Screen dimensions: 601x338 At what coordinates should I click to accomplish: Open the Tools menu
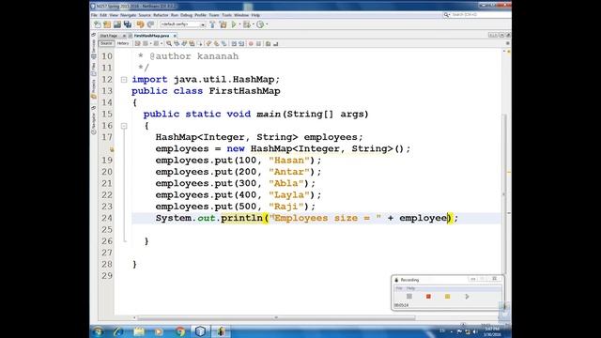click(x=226, y=15)
